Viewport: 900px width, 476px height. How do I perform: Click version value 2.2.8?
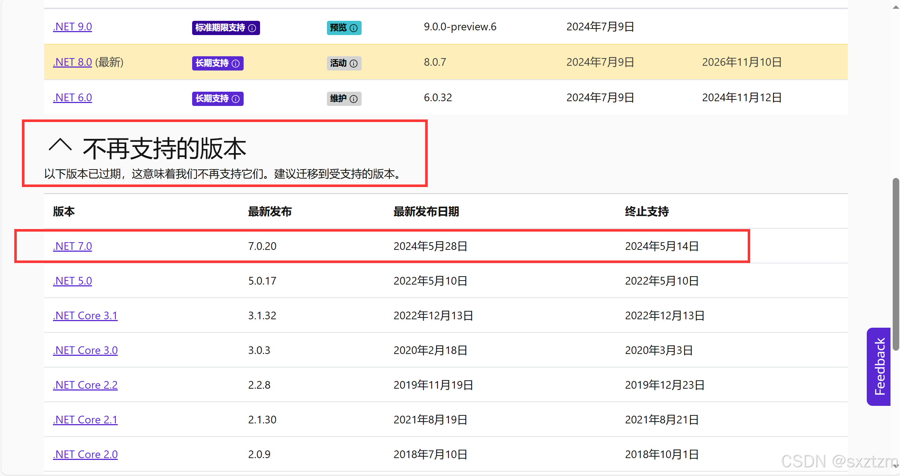(259, 385)
